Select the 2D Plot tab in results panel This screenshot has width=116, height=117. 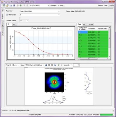coord(91,25)
